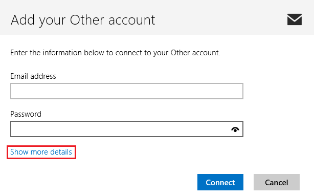Focus the Email address field
314x196 pixels.
(x=127, y=91)
